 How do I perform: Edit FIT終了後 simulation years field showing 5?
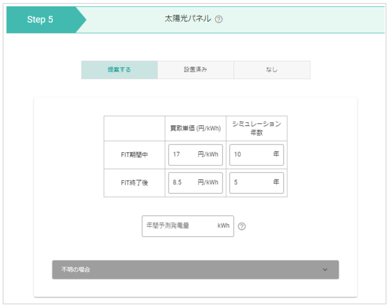pos(257,183)
